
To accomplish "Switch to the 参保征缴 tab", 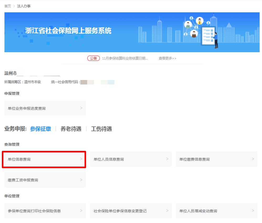I will [x=40, y=129].
